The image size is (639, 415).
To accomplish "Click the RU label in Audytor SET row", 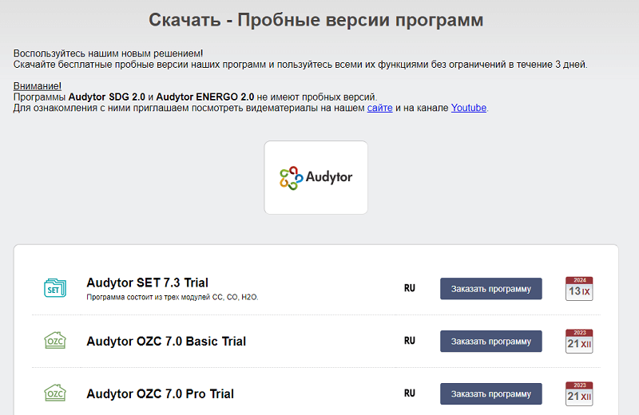I will point(410,288).
